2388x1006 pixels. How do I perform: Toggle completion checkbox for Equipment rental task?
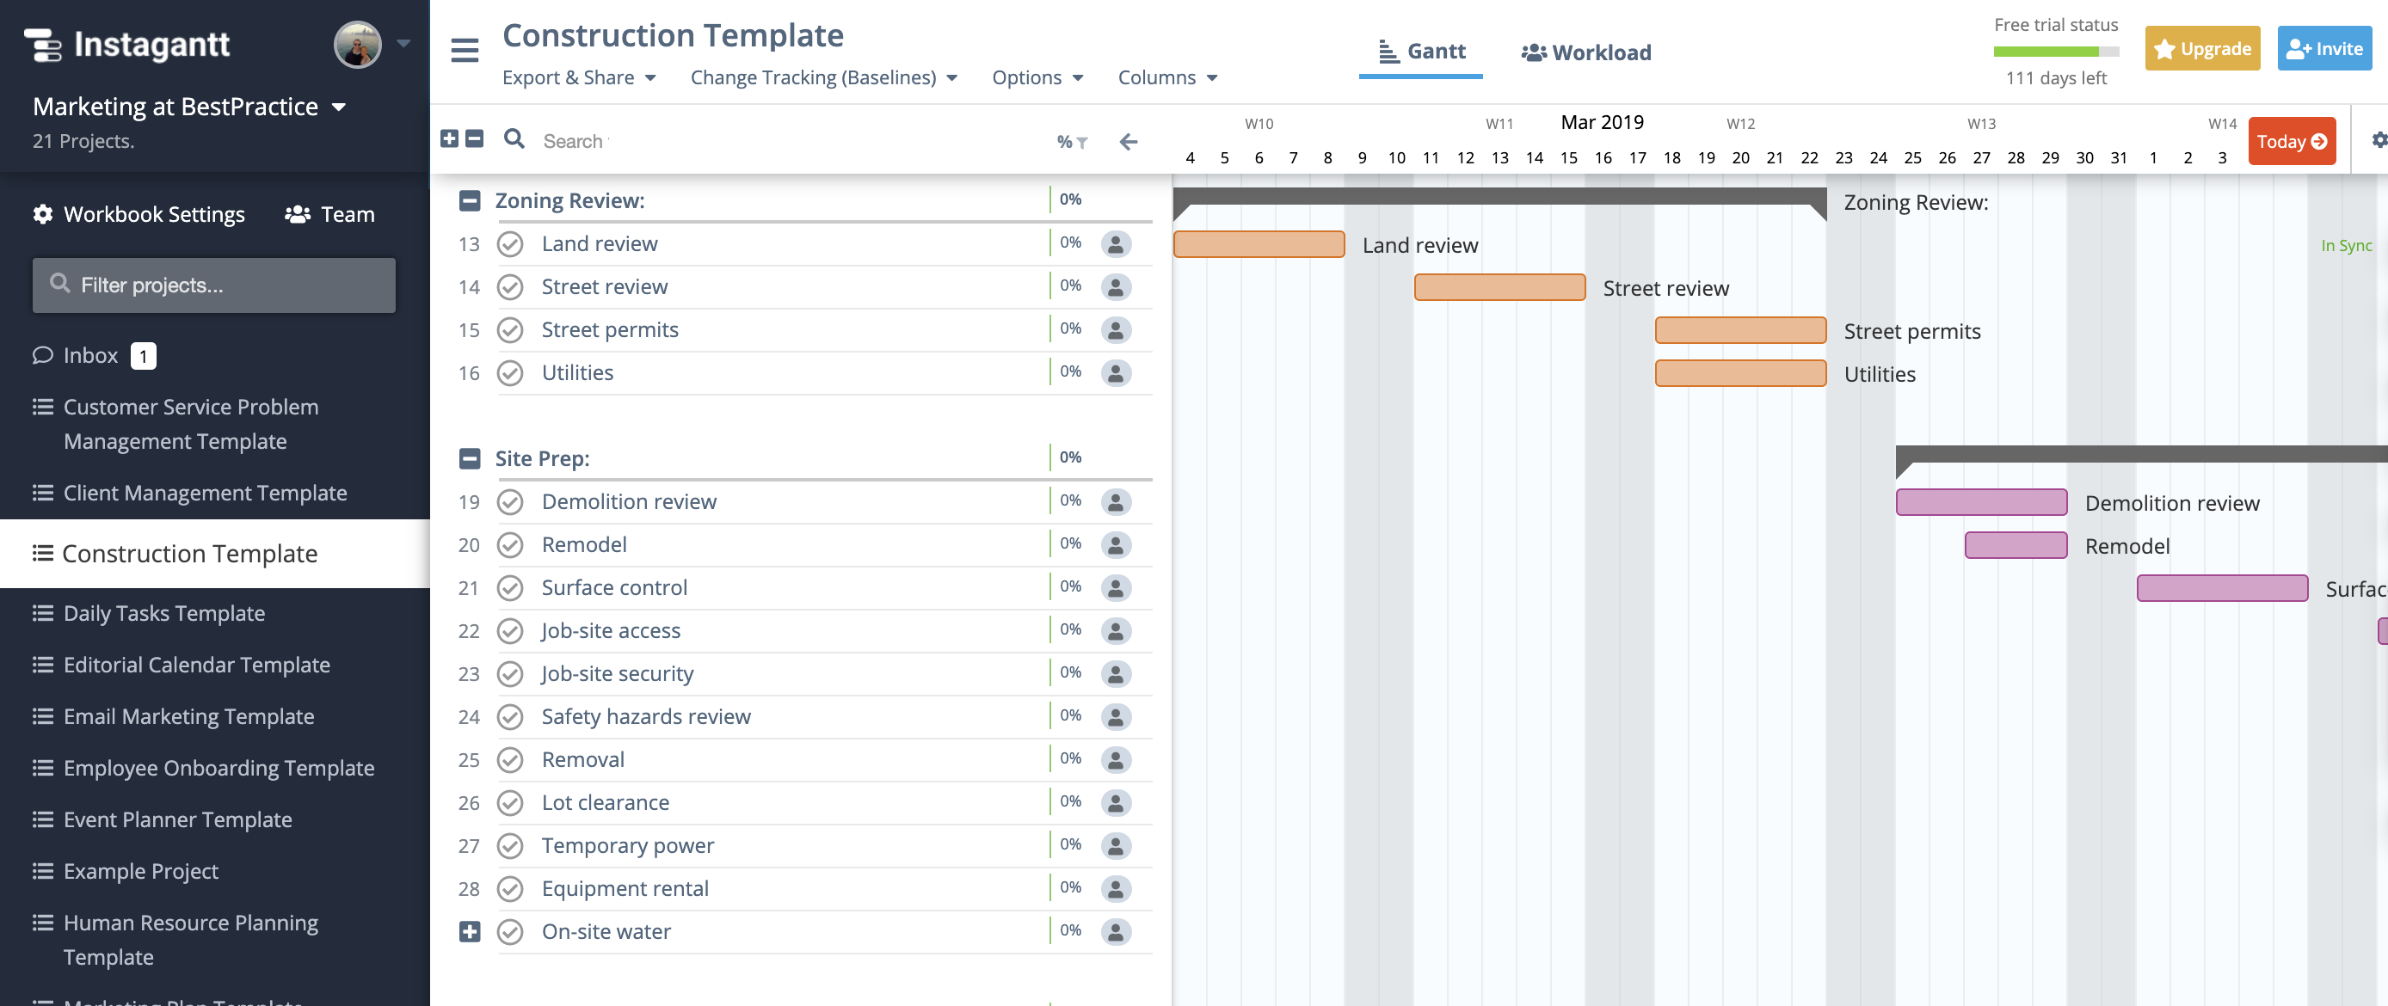coord(512,887)
